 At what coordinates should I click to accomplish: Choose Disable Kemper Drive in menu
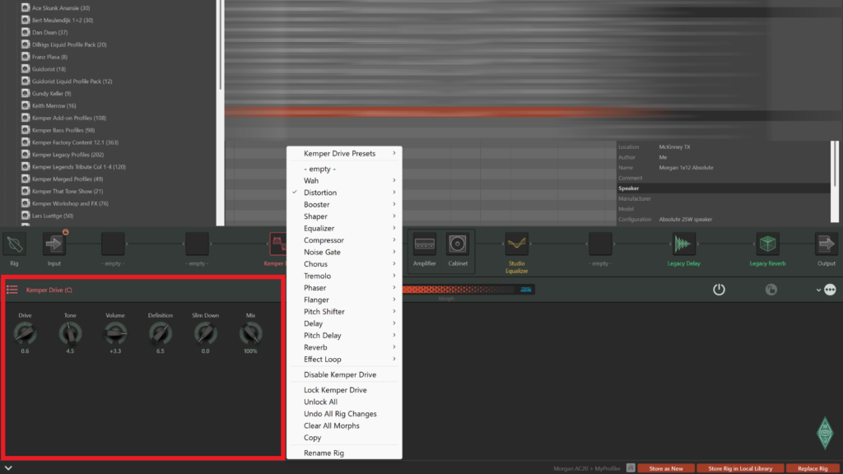(340, 374)
